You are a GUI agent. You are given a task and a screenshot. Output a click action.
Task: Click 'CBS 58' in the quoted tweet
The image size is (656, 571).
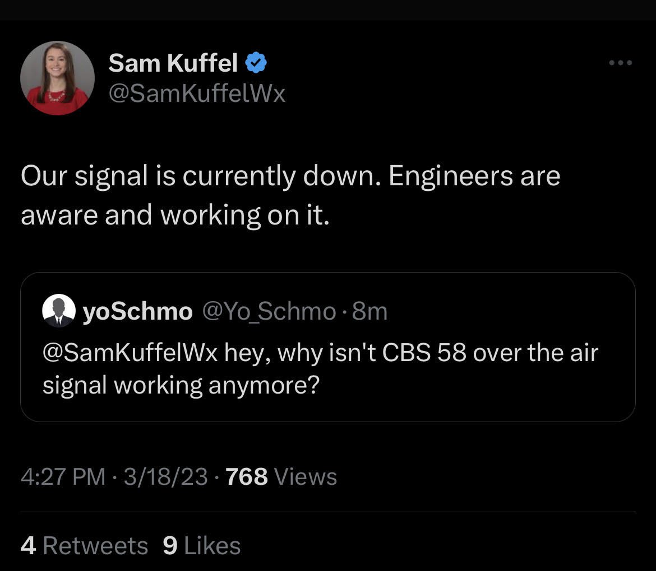(424, 353)
